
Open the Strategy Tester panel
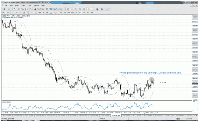click(x=30, y=9)
